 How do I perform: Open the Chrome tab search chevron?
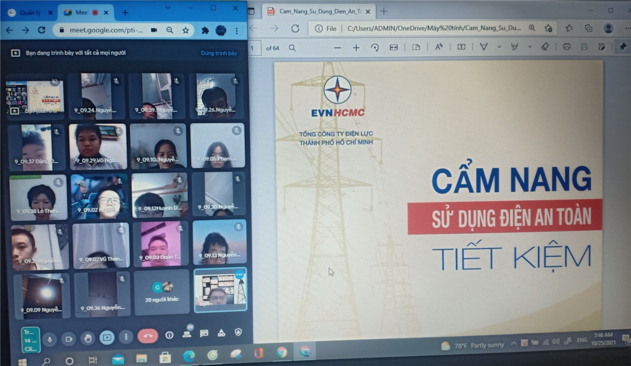pos(168,8)
